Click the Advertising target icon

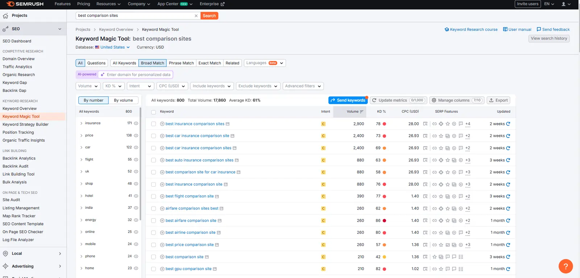[x=5, y=266]
